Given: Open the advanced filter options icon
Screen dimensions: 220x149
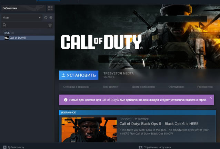Looking at the screenshot, I should (x=50, y=25).
